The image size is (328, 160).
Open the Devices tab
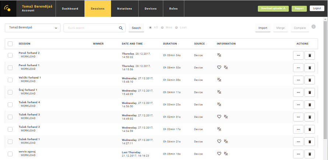(151, 8)
